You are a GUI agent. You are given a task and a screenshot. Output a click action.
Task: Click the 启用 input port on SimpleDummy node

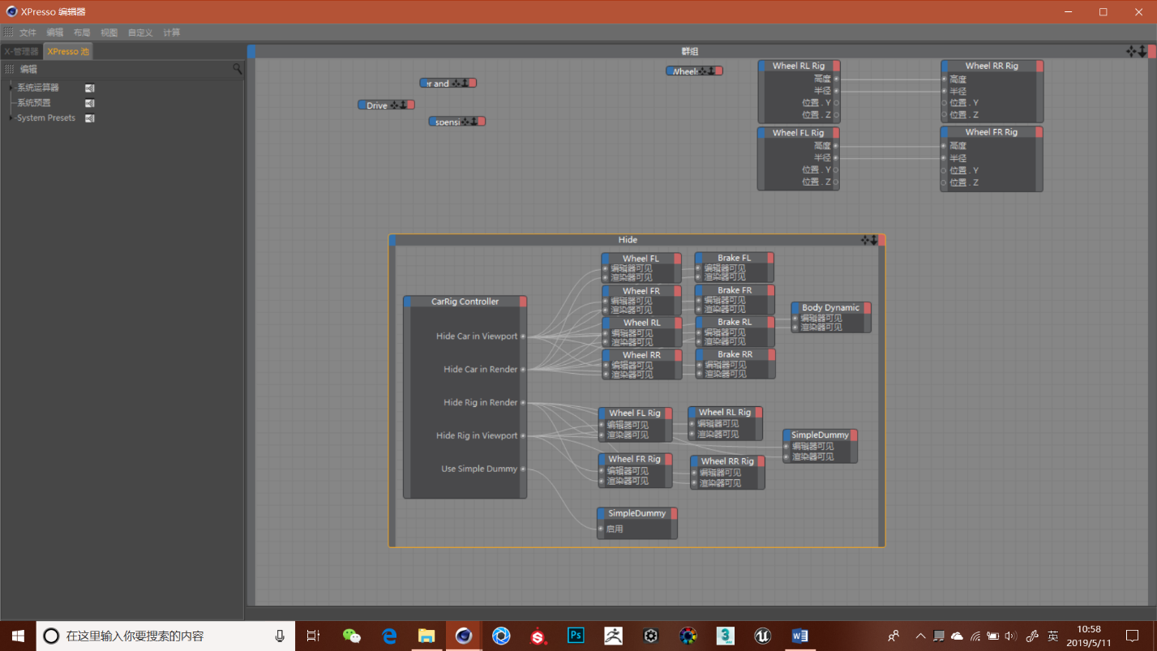tap(602, 529)
